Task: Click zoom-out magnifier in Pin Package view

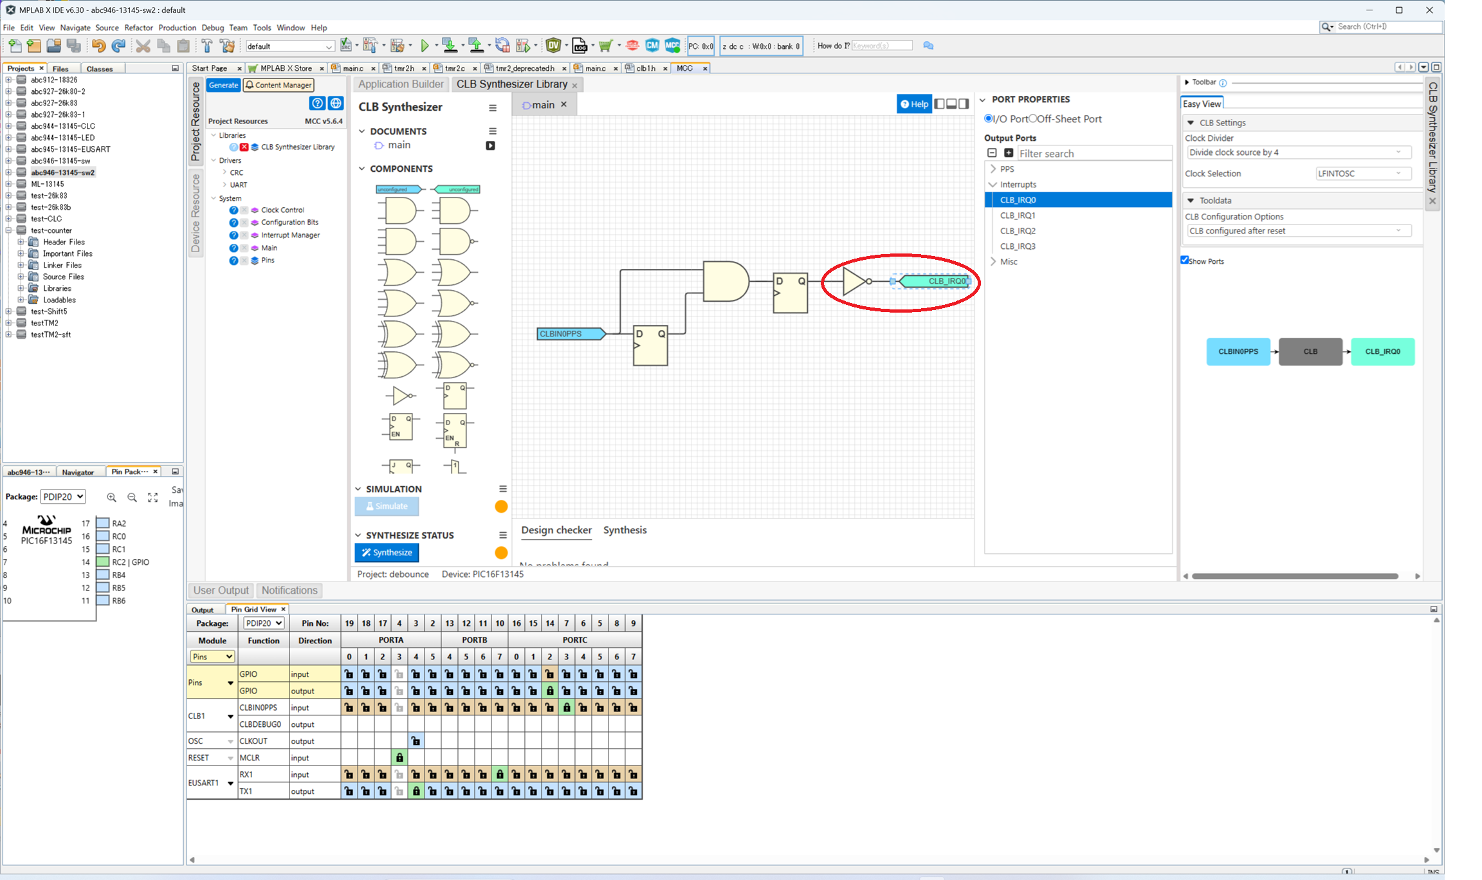Action: 133,497
